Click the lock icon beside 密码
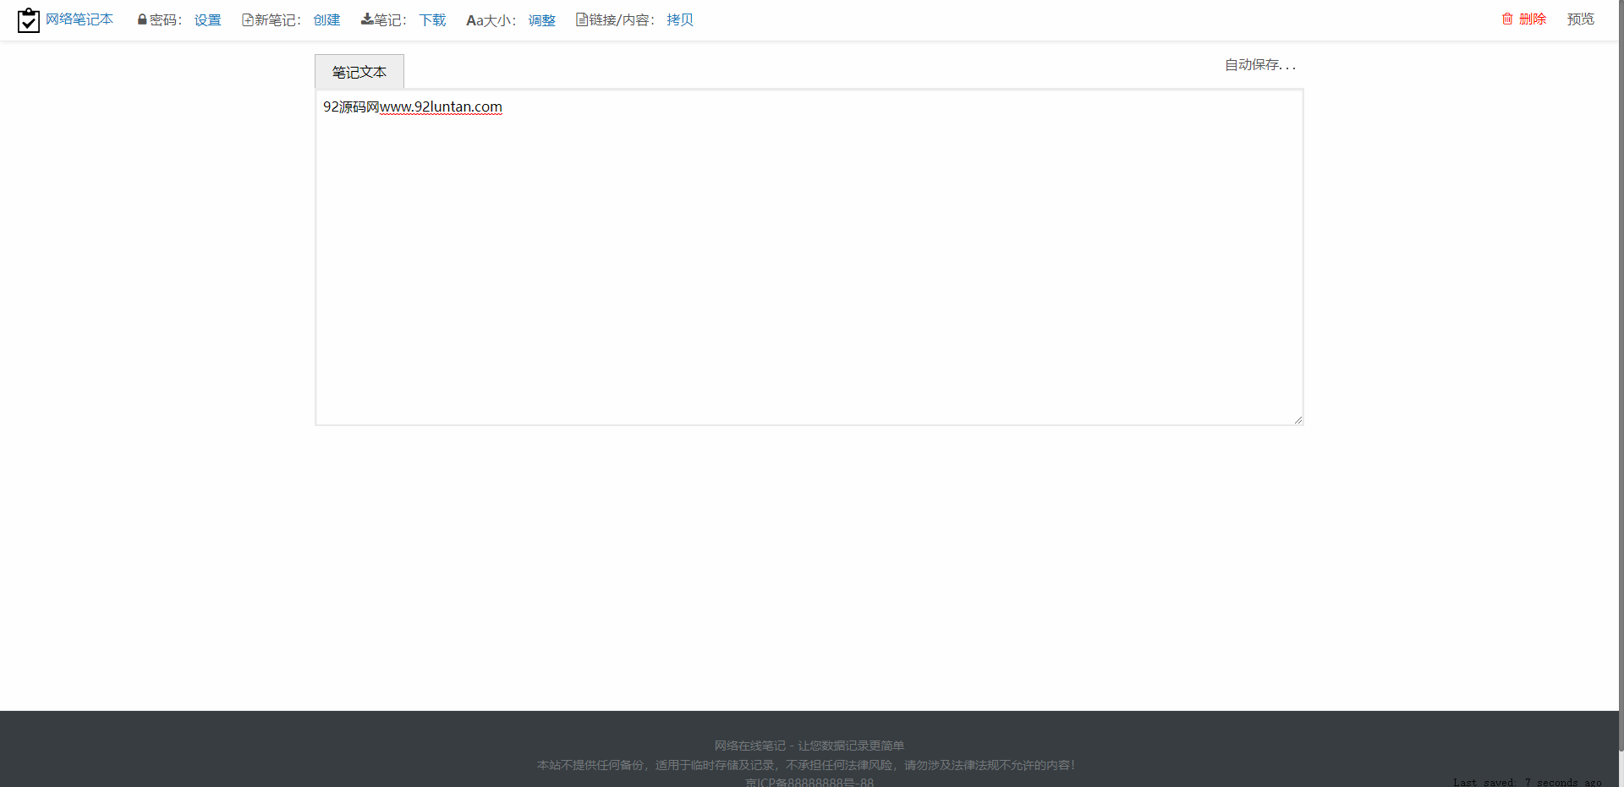The image size is (1624, 787). (x=142, y=19)
